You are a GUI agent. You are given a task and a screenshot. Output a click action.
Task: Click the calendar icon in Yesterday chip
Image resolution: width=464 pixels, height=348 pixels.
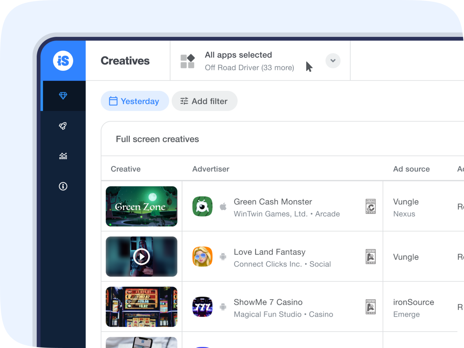coord(113,101)
